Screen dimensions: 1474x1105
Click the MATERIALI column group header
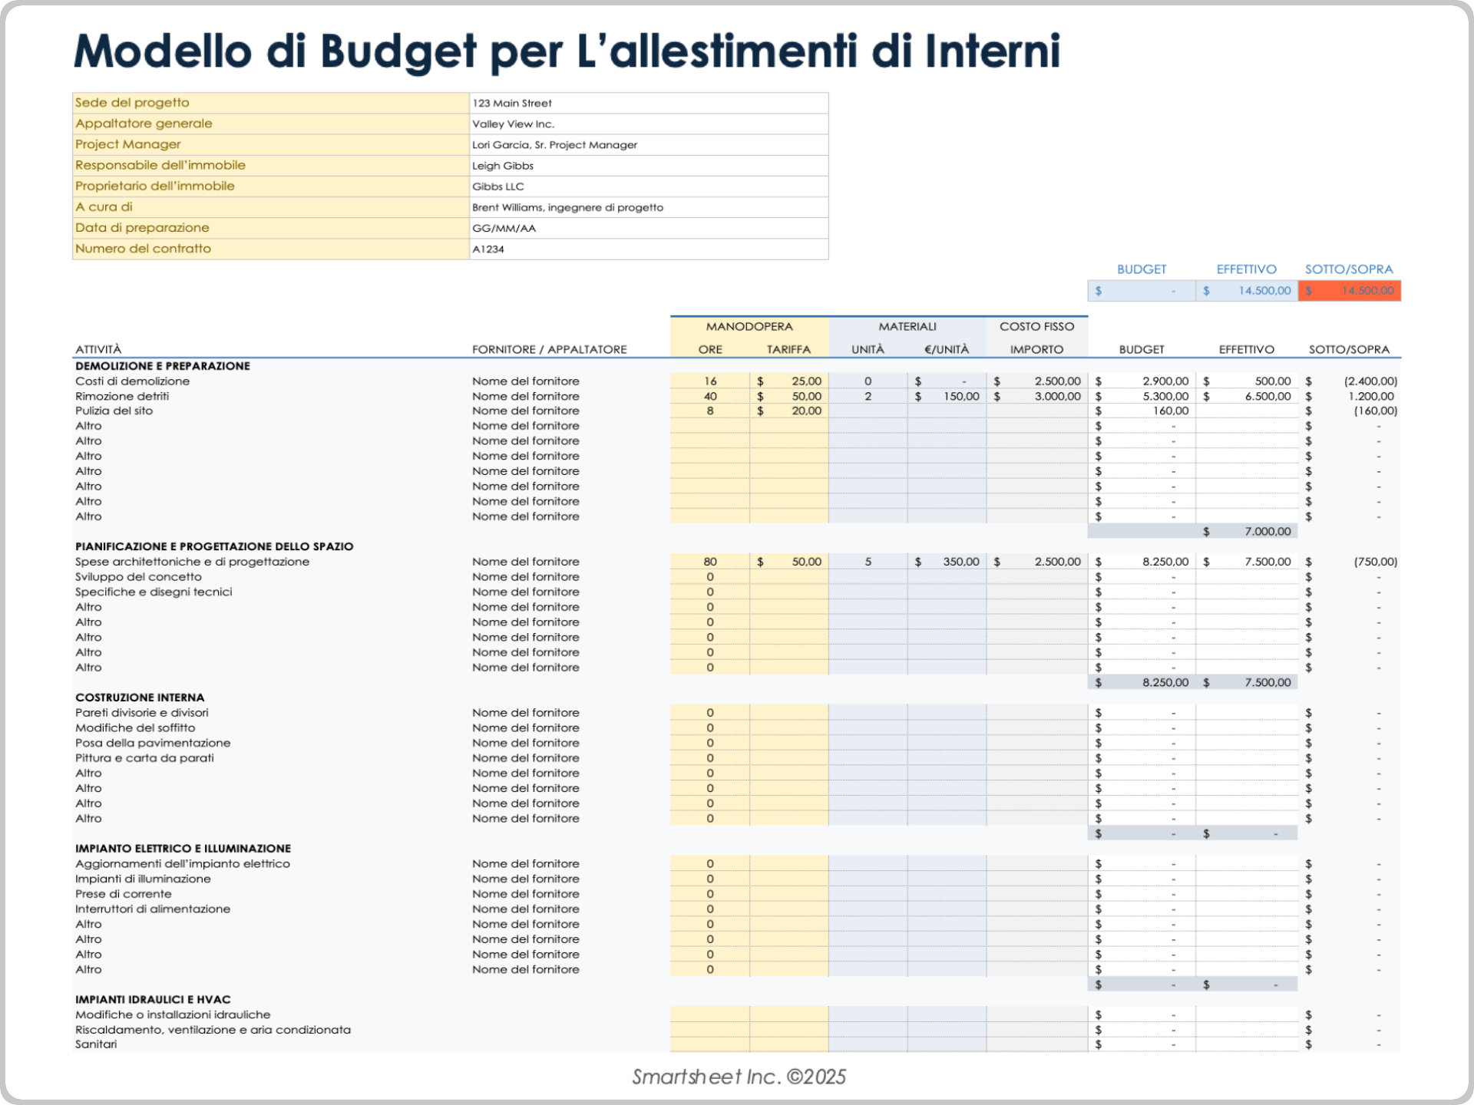coord(907,326)
